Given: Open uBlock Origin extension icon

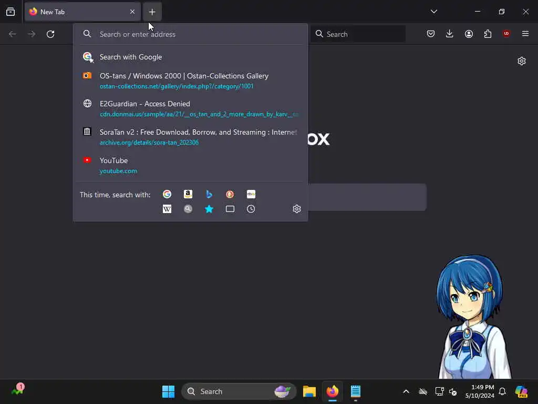Looking at the screenshot, I should tap(506, 34).
